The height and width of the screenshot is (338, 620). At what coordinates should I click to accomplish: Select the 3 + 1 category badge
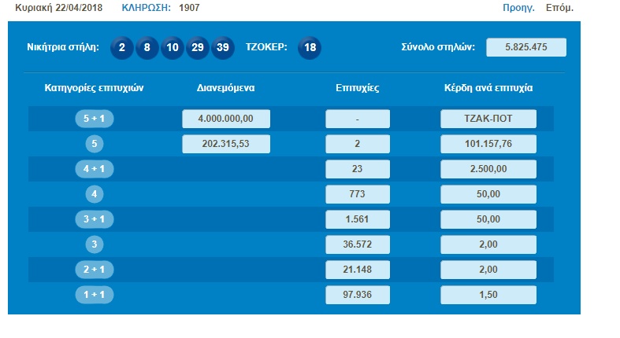(x=94, y=219)
